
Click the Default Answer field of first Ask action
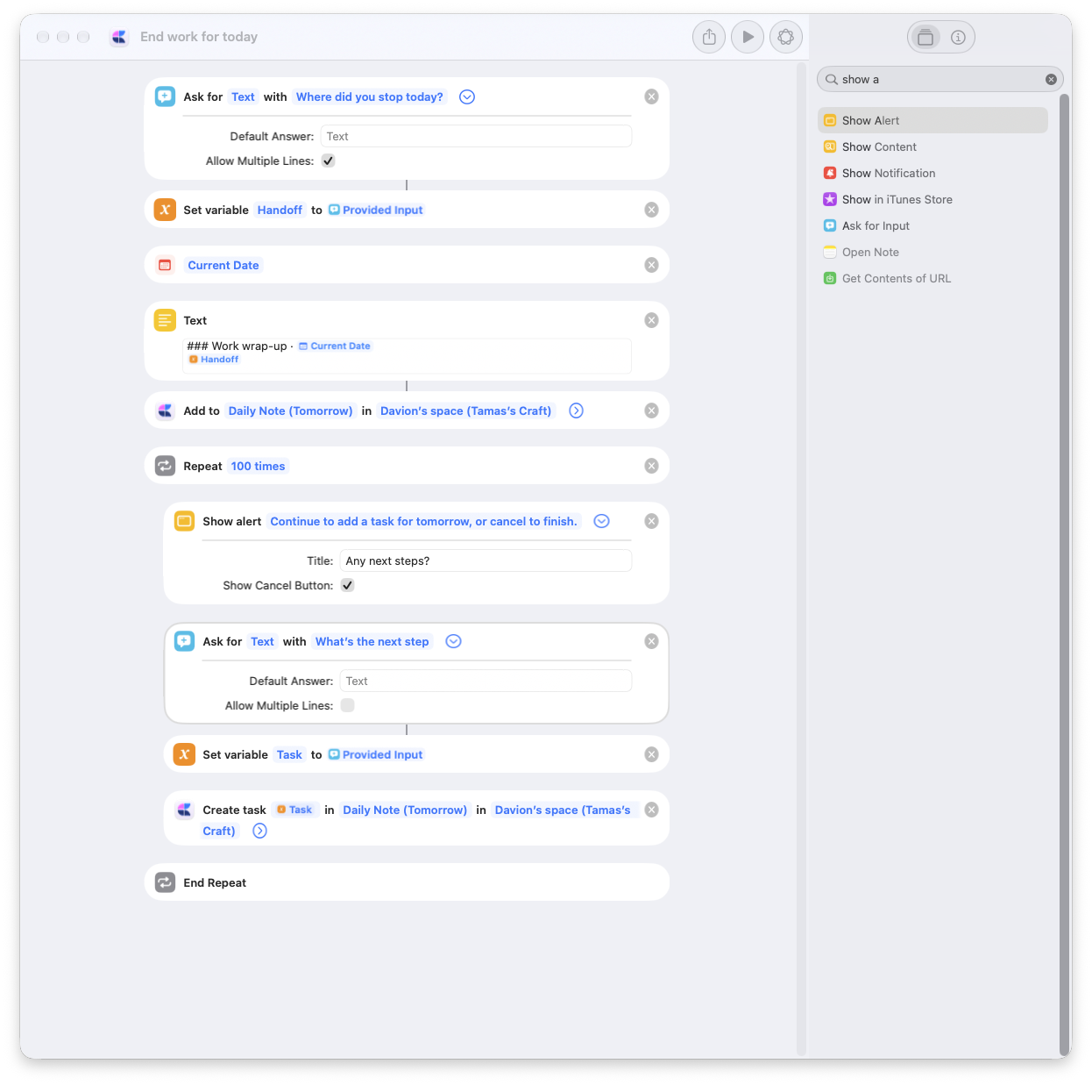(x=476, y=136)
